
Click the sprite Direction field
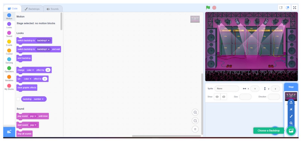click(x=274, y=97)
